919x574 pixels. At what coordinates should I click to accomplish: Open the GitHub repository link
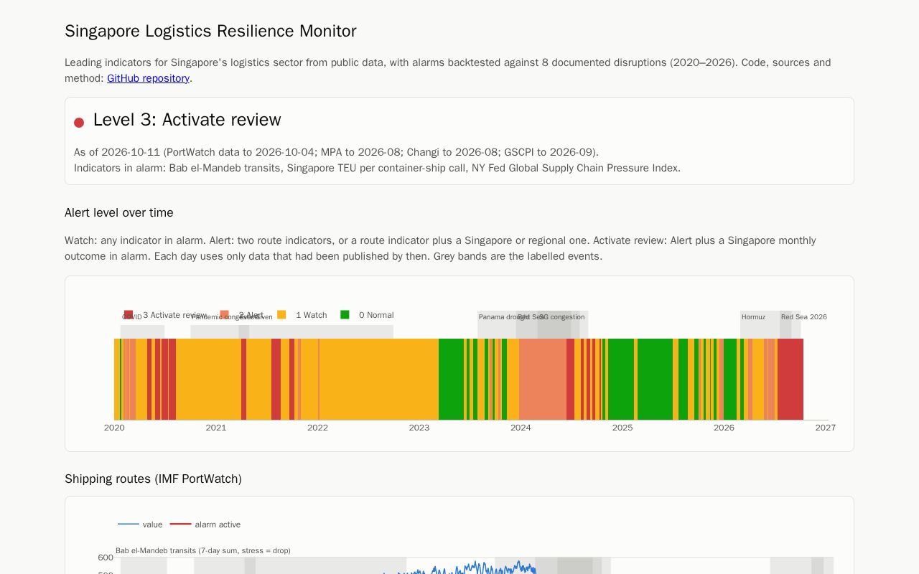148,78
